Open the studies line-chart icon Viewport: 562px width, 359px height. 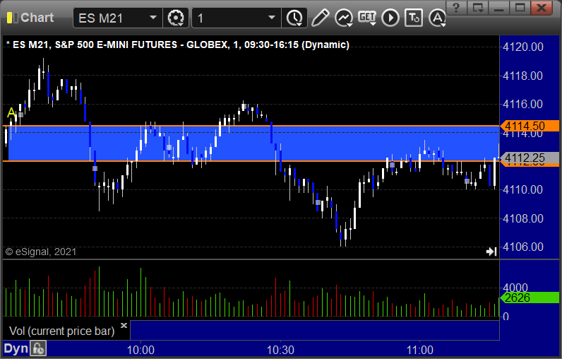click(x=344, y=18)
